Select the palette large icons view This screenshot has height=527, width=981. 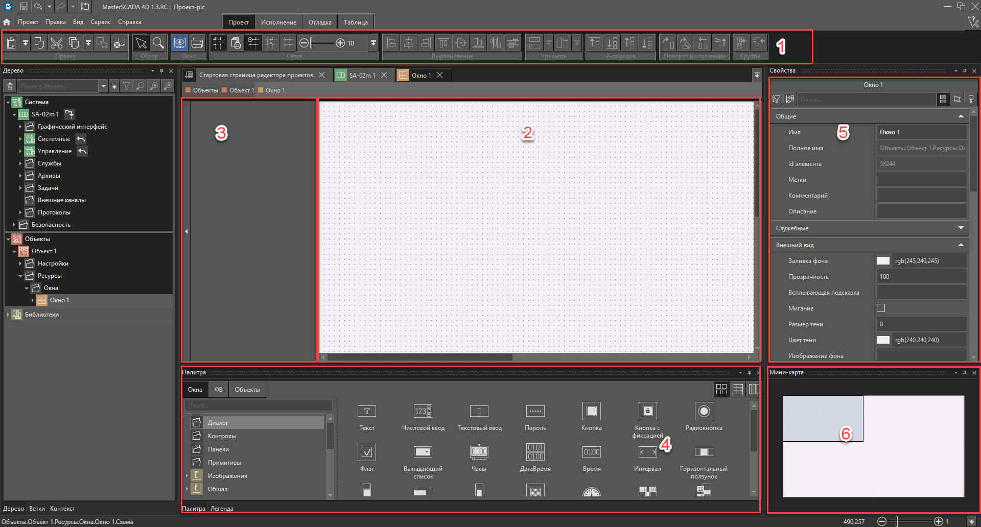(x=721, y=389)
